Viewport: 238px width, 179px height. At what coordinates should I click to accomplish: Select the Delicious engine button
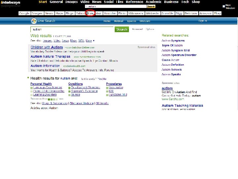[191, 13]
